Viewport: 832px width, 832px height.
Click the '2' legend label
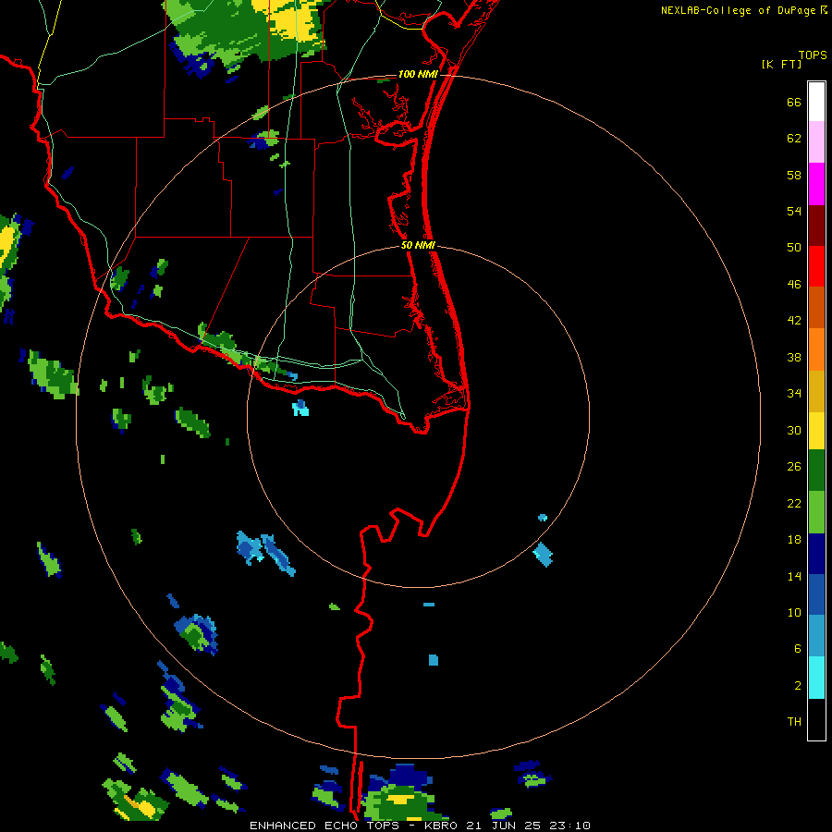[798, 686]
